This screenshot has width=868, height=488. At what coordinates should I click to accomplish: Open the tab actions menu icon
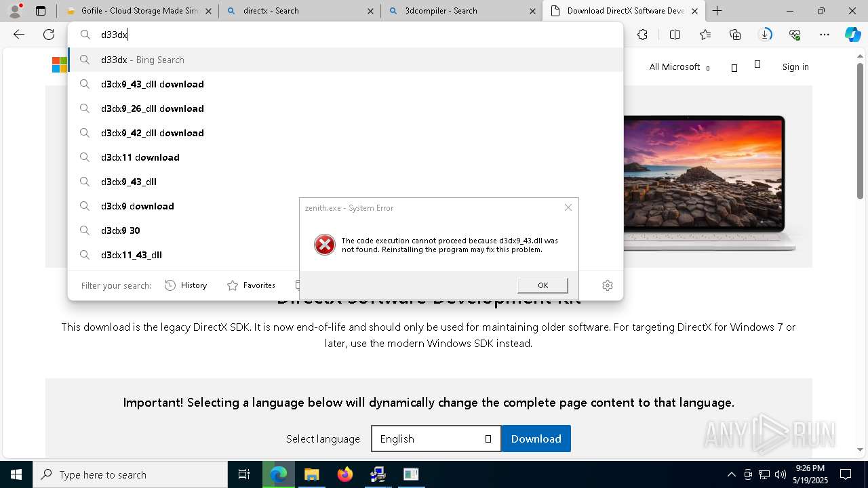[41, 11]
